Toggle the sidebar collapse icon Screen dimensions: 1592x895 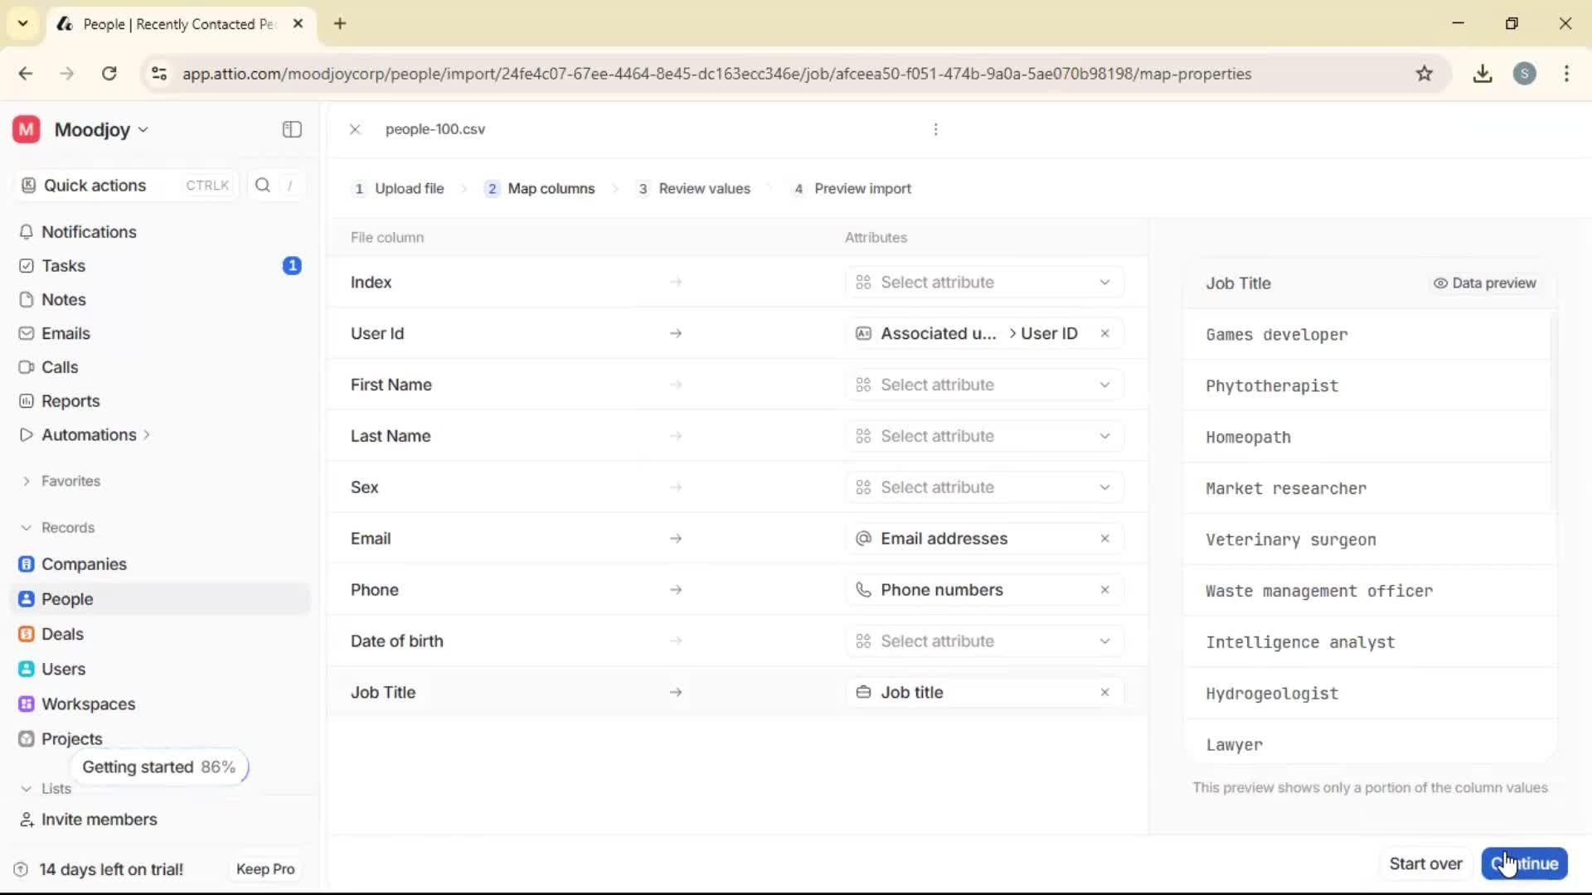(291, 129)
